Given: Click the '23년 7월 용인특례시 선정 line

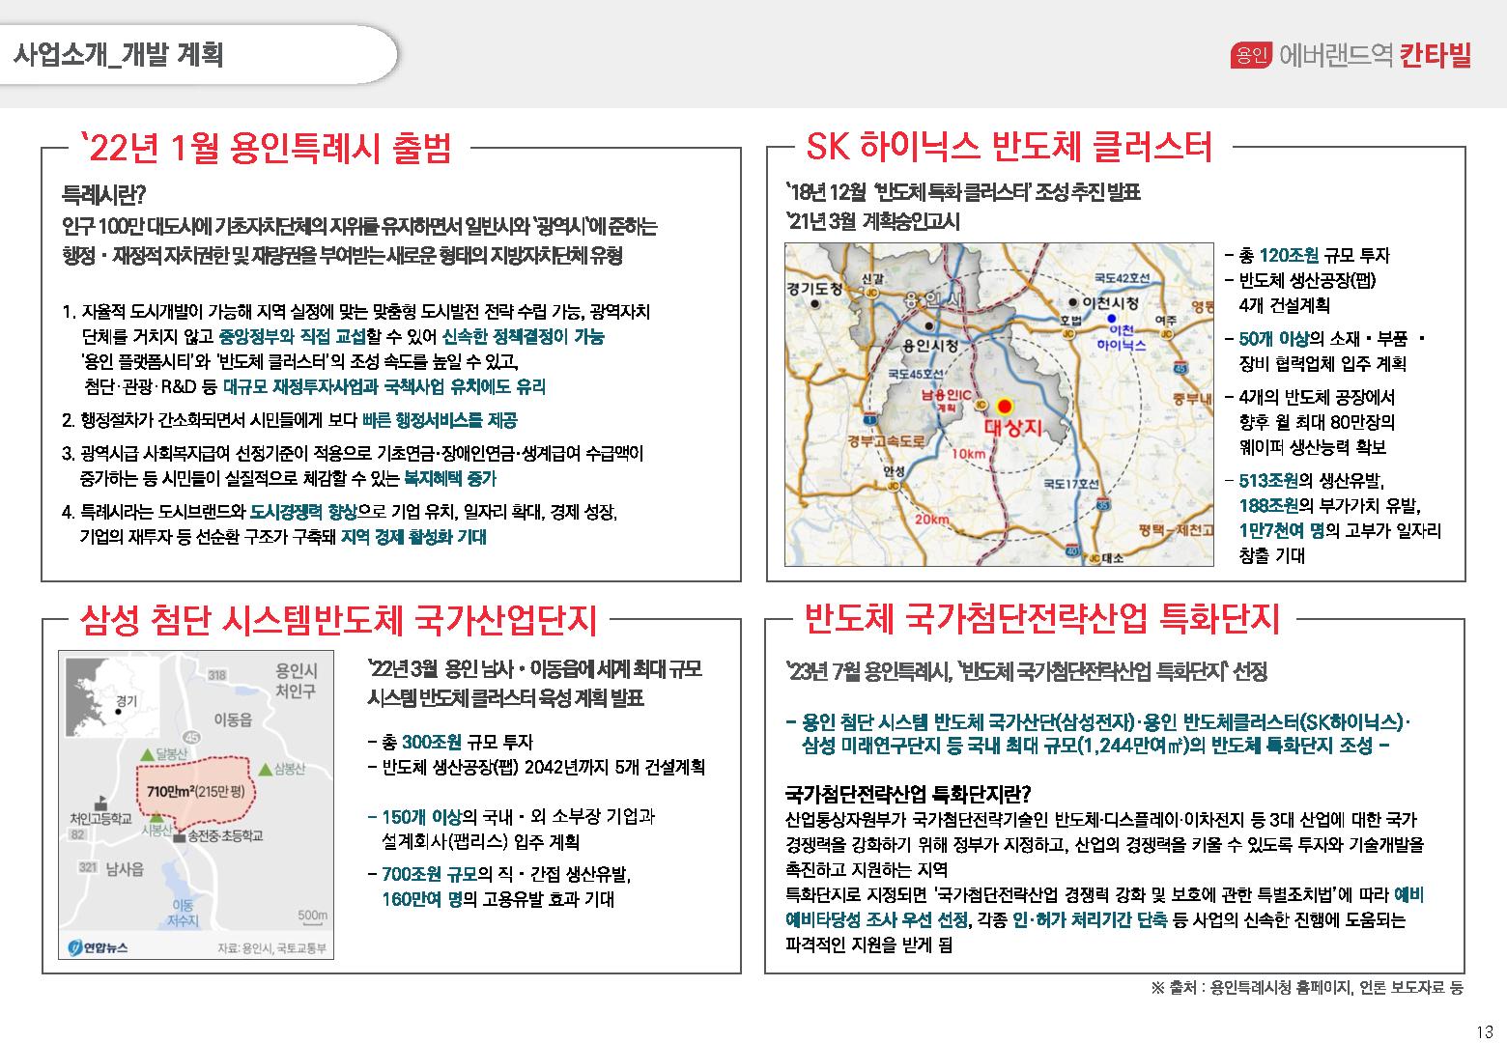Looking at the screenshot, I should pos(1027,671).
